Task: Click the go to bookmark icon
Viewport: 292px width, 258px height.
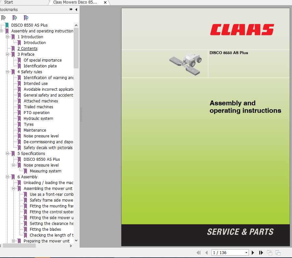Action: point(26,18)
